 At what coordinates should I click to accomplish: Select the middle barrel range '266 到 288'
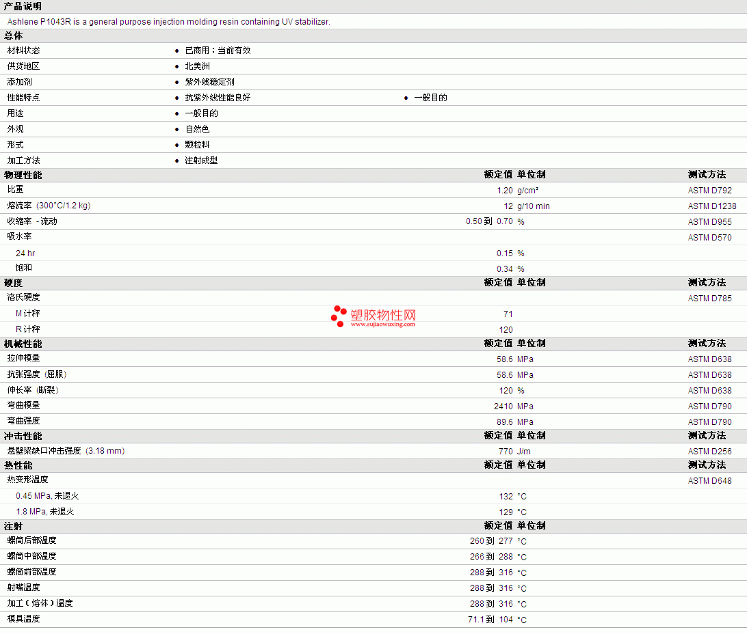point(491,557)
